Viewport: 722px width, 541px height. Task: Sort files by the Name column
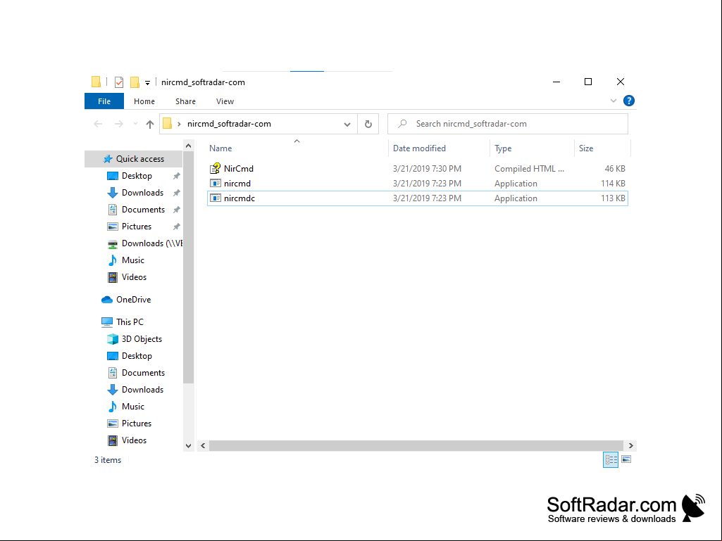click(x=220, y=148)
